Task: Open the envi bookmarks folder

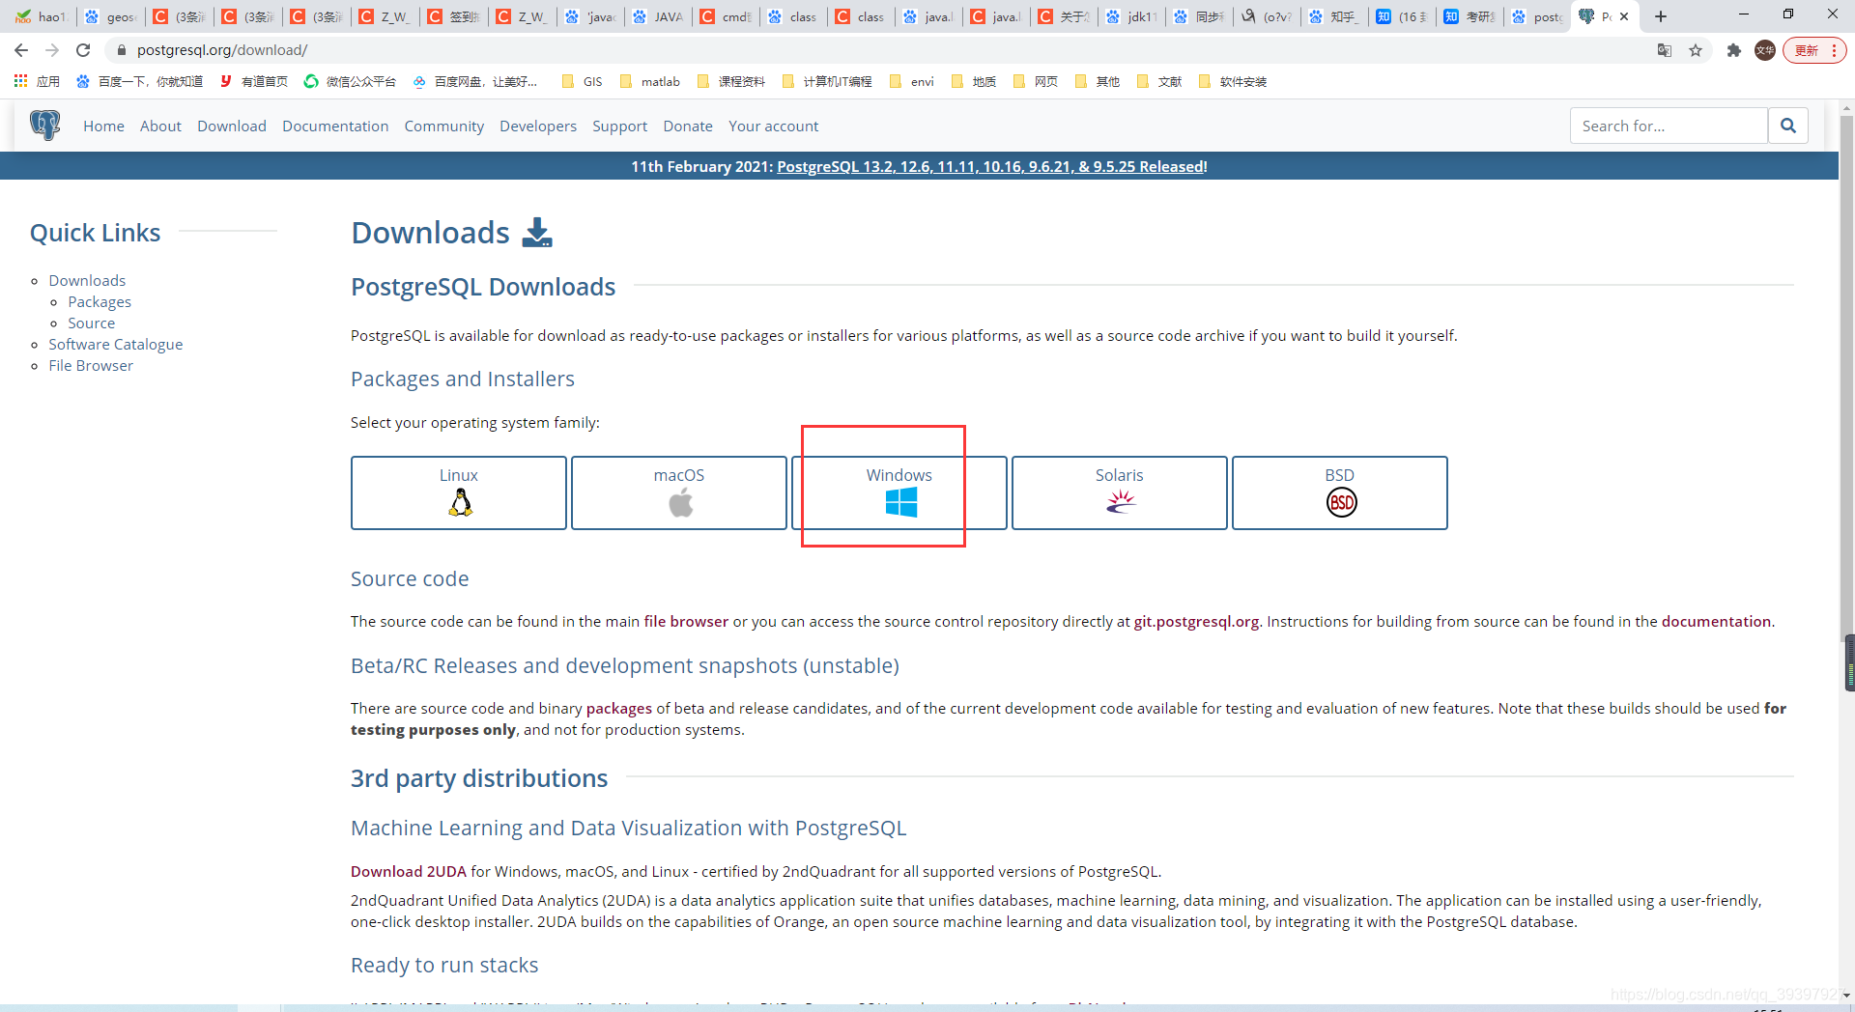Action: click(911, 81)
